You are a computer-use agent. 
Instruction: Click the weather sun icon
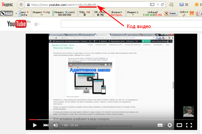(x=197, y=5)
